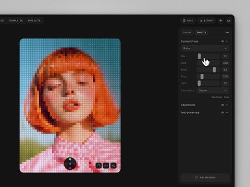Click the Post-processing section title
Viewport: 250px width, 187px height.
[x=190, y=113]
